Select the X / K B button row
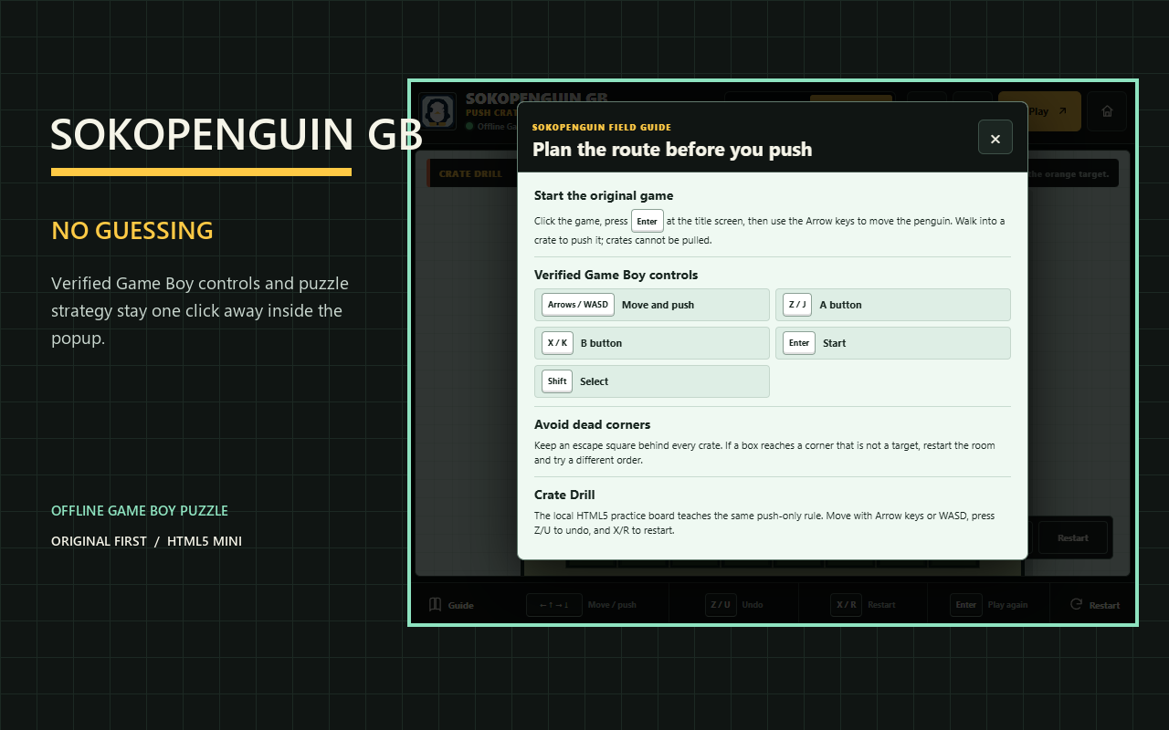1169x730 pixels. coord(652,343)
